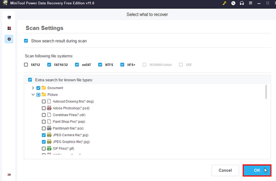Select the Picture tree label

(53, 95)
